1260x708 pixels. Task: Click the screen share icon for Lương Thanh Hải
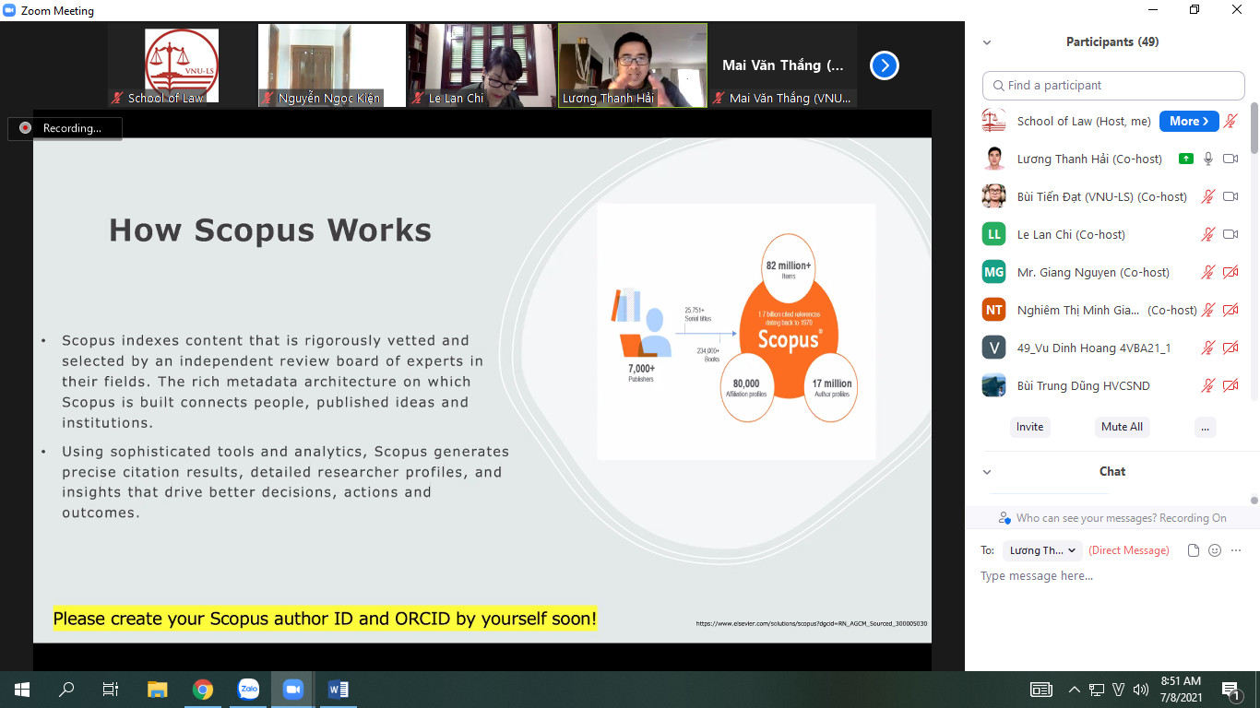[1186, 159]
